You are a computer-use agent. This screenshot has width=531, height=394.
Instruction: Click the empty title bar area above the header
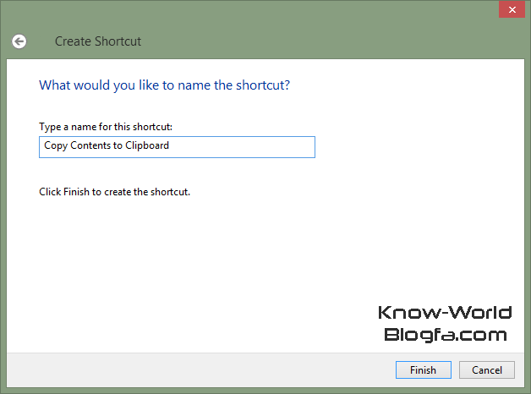click(x=254, y=12)
